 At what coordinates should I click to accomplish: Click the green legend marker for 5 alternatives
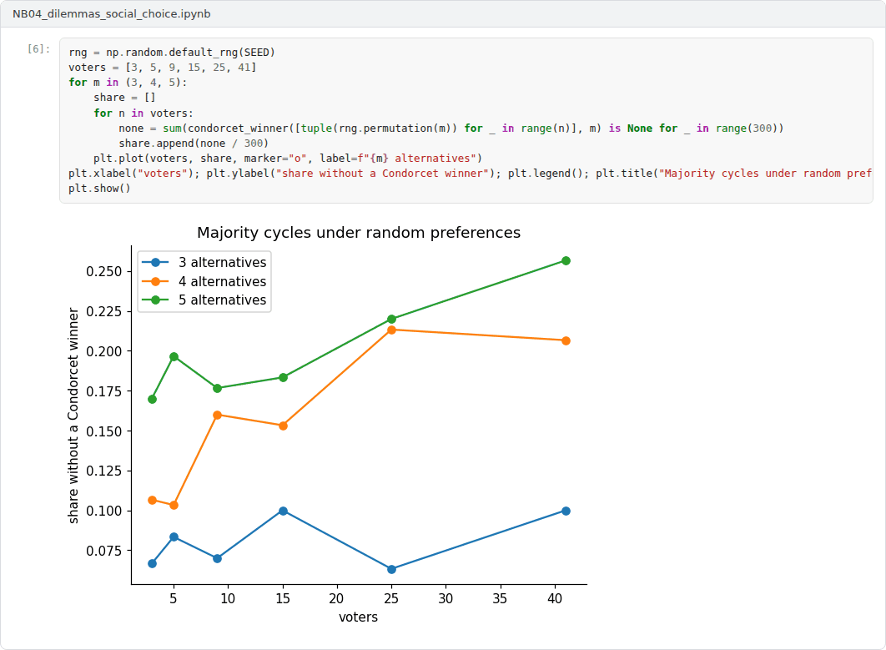tap(155, 300)
